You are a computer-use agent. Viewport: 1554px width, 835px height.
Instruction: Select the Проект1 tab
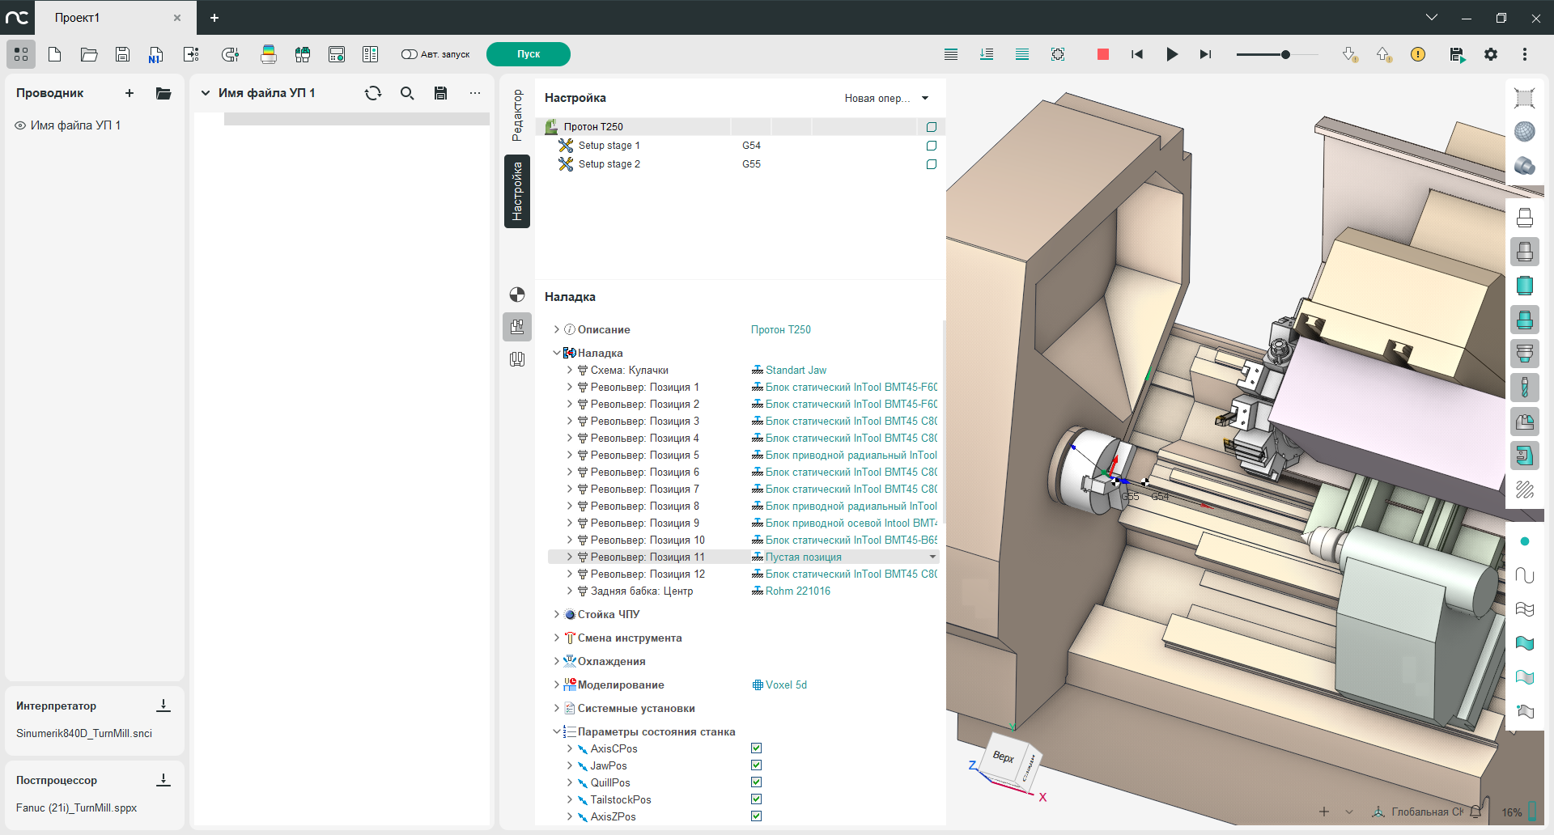(78, 18)
